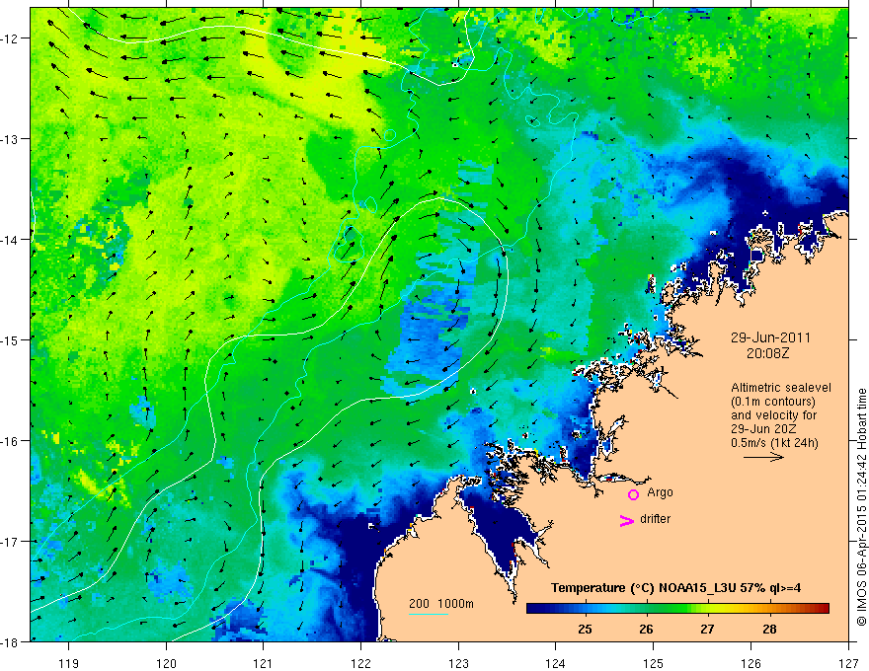Select the time text 20:08Z
The height and width of the screenshot is (671, 869).
pyautogui.click(x=767, y=353)
